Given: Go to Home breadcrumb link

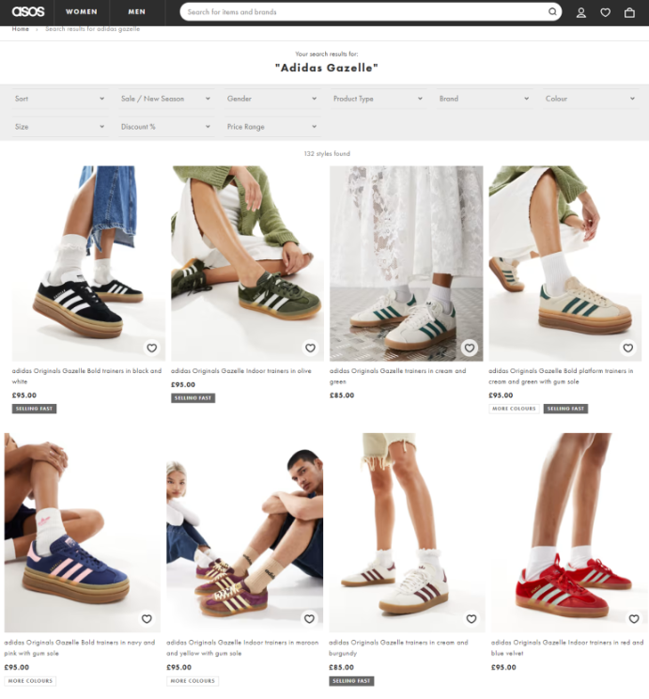Looking at the screenshot, I should 20,29.
